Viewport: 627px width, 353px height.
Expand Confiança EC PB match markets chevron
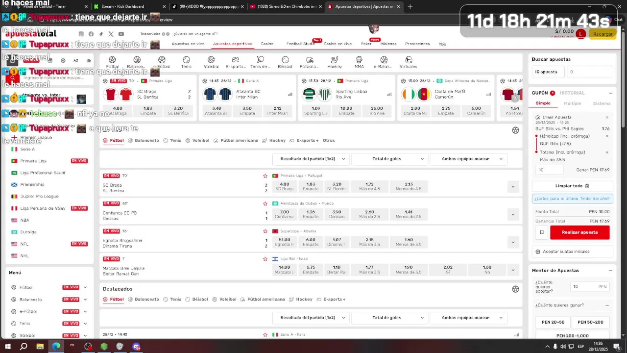coord(513,214)
